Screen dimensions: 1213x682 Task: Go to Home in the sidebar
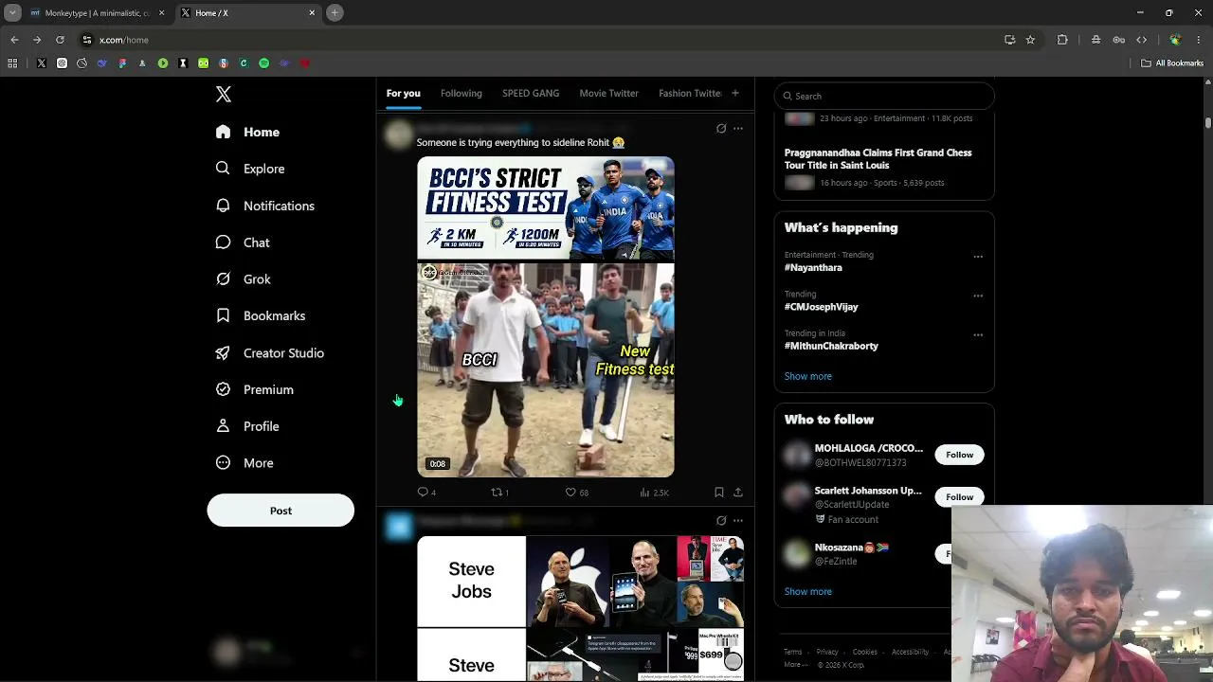pyautogui.click(x=248, y=132)
